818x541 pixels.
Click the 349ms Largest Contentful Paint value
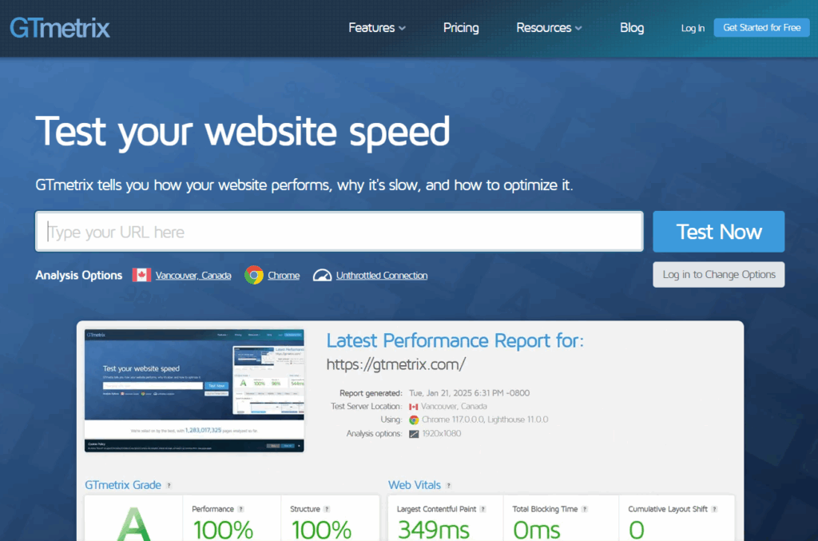tap(433, 530)
